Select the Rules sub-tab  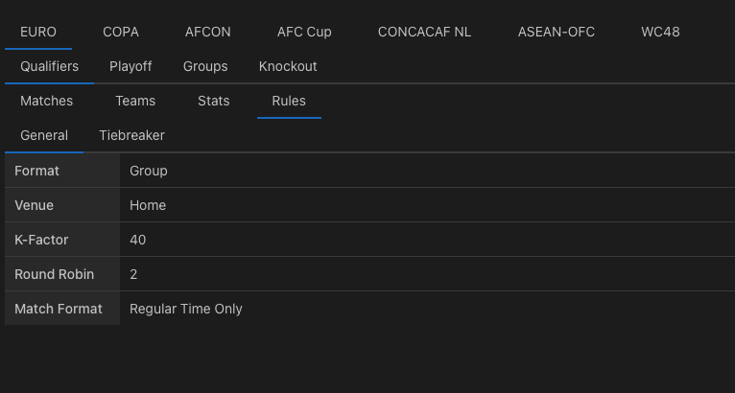pos(289,102)
